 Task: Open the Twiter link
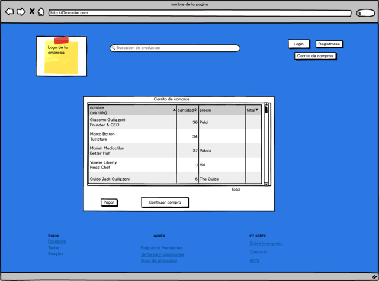coord(54,248)
